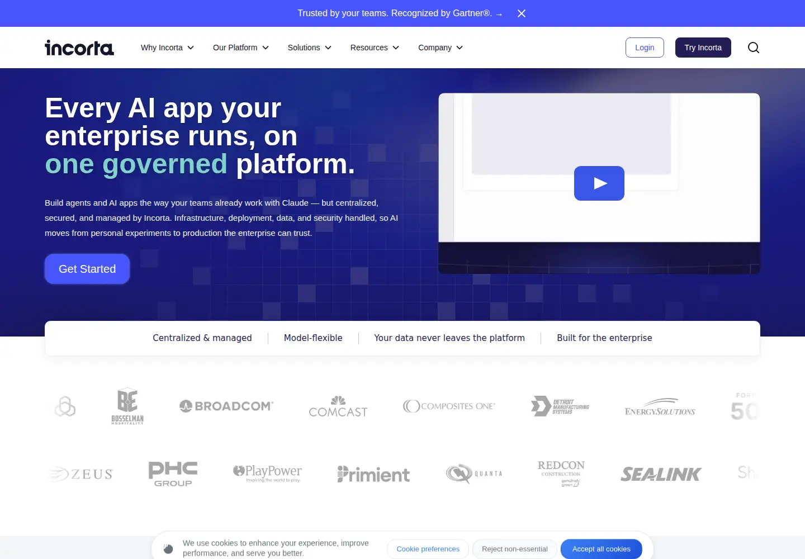Click the Primient logo
Image resolution: width=805 pixels, height=559 pixels.
[x=373, y=474]
